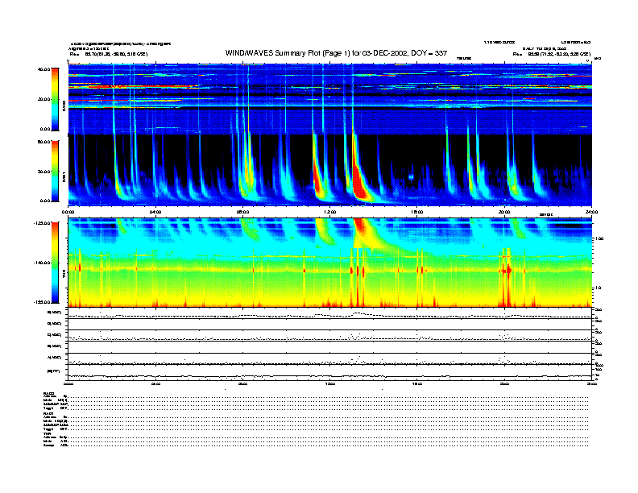Click the 00:00 label on the bottom time axis
The width and height of the screenshot is (638, 493).
(69, 383)
